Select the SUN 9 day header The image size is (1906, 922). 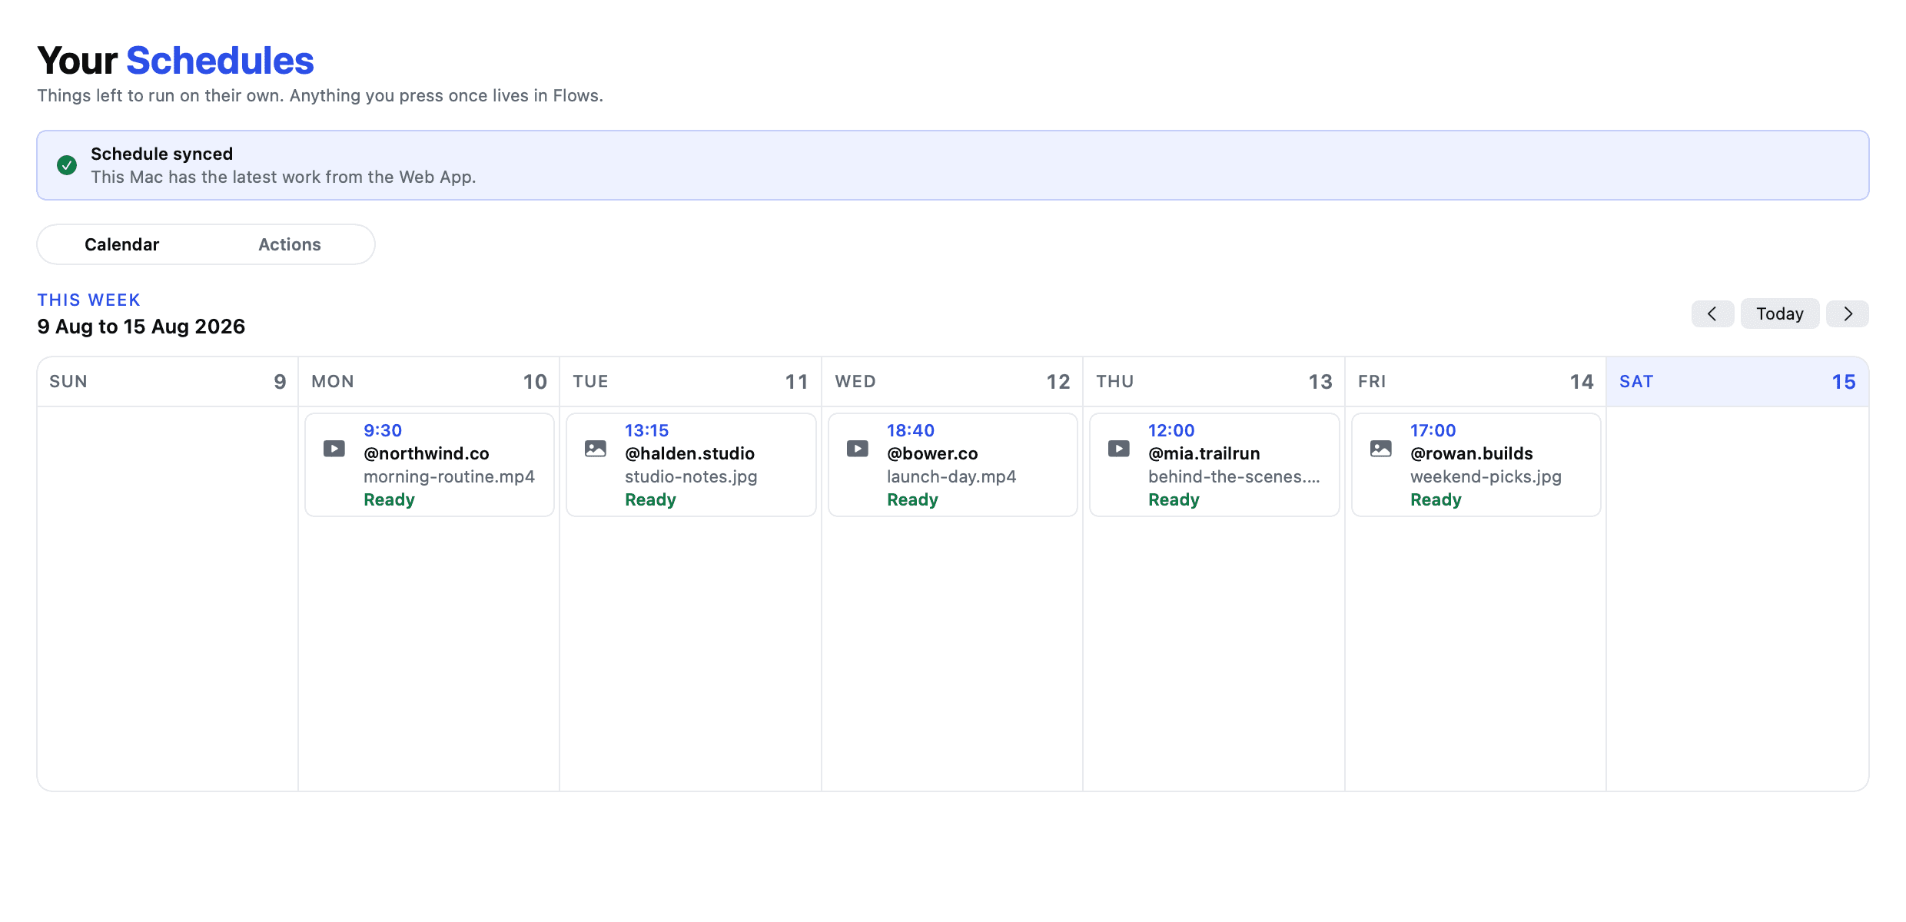point(168,382)
